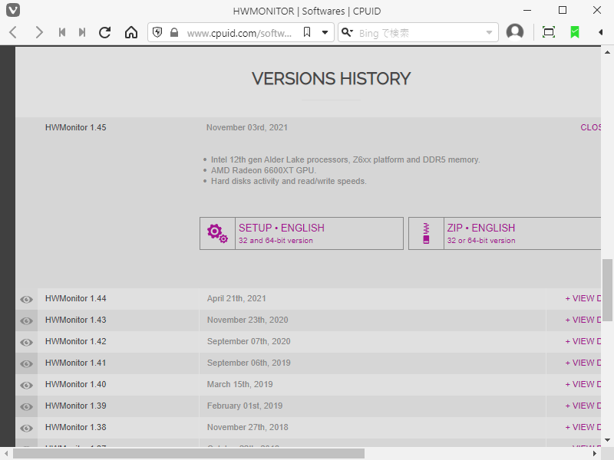Open the page capture tool
This screenshot has width=614, height=460.
549,32
